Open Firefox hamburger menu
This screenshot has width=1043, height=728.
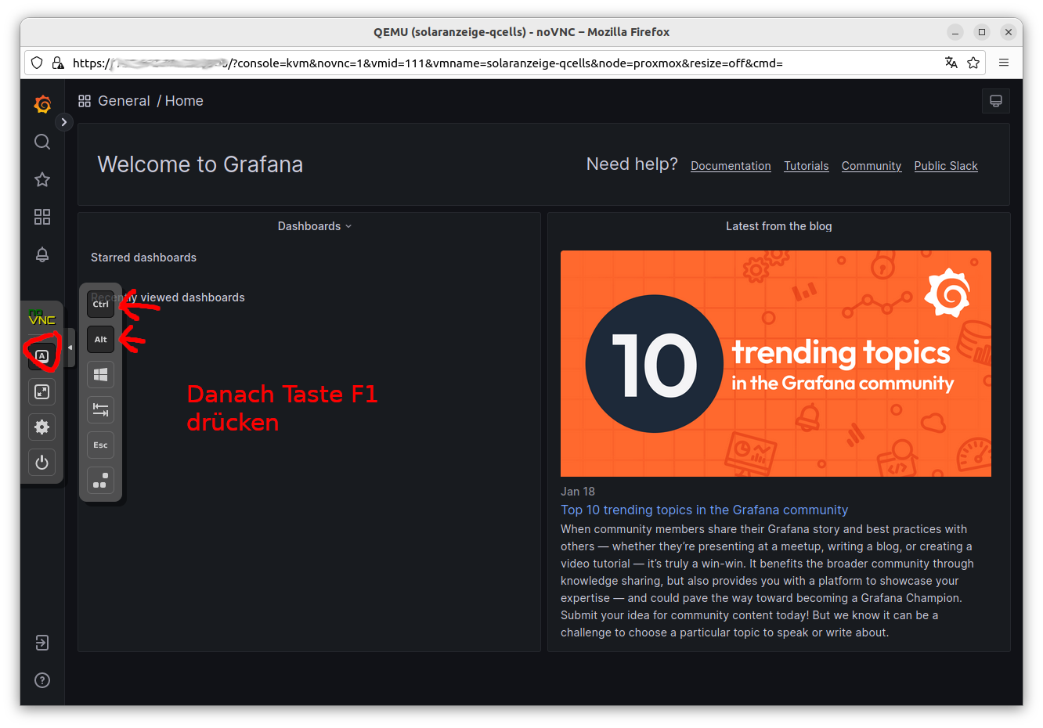[1004, 63]
